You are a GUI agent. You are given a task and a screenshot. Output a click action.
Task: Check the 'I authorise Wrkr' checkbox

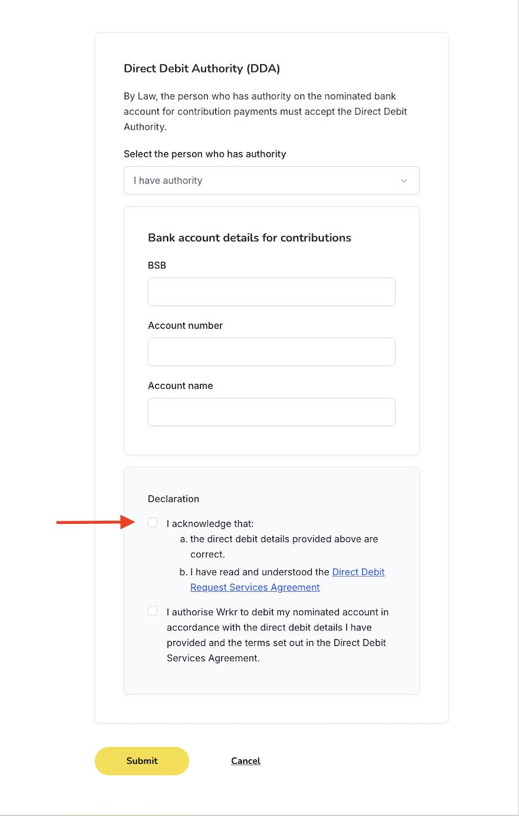click(152, 611)
